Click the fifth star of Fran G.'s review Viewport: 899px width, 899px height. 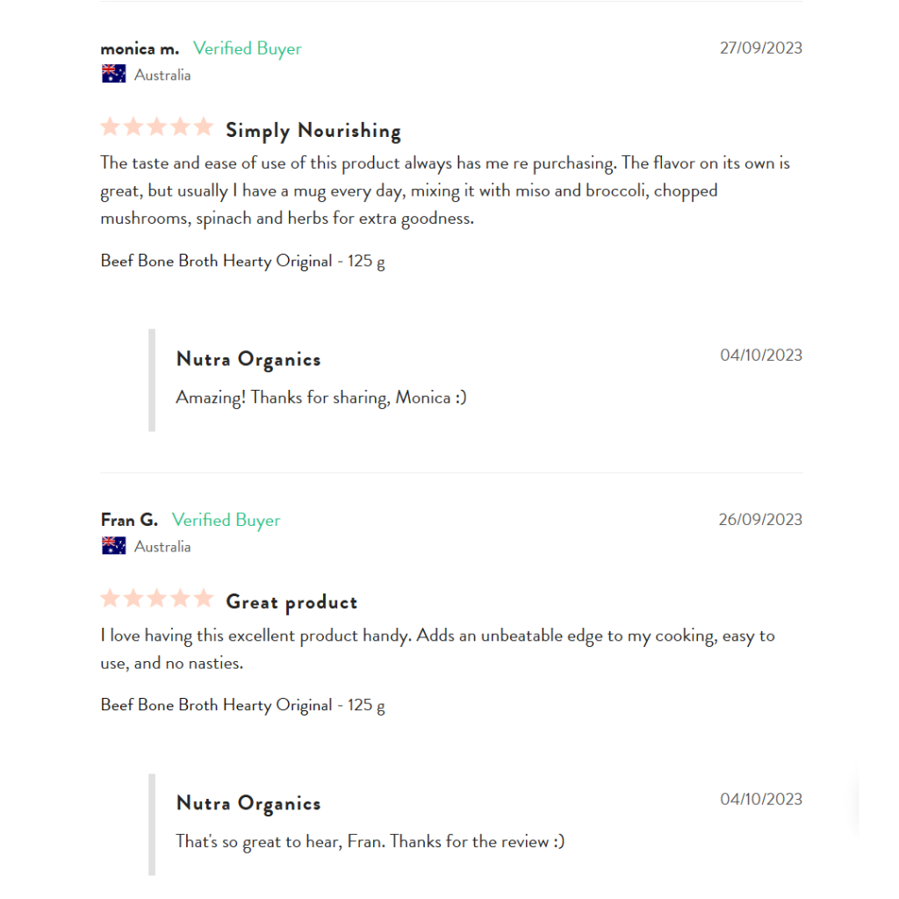coord(204,599)
